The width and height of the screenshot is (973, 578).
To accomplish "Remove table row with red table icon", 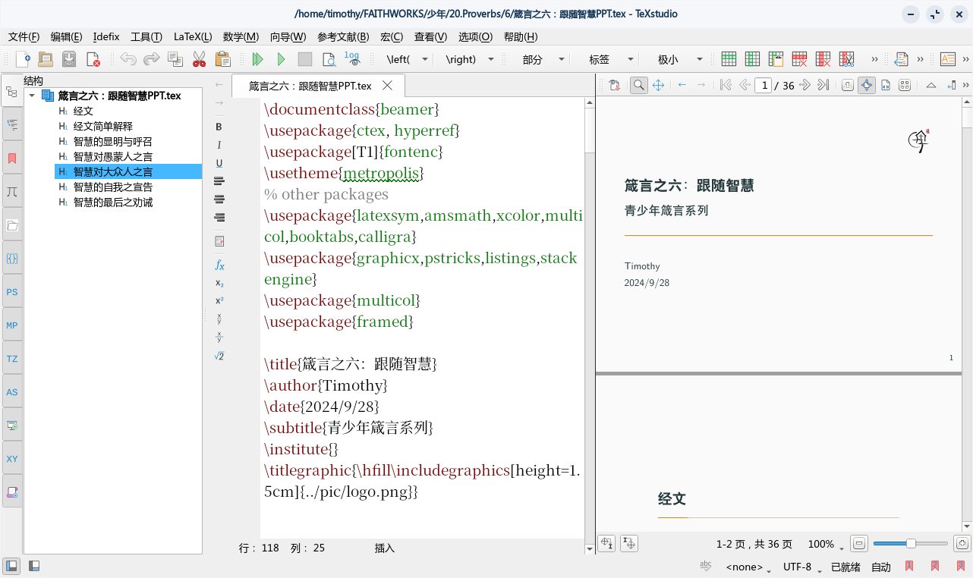I will click(799, 59).
